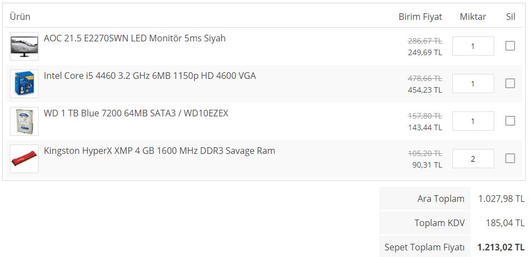Screen dimensions: 530x257
Task: Tick the delete checkbox for AOC monitor
Action: [x=510, y=46]
